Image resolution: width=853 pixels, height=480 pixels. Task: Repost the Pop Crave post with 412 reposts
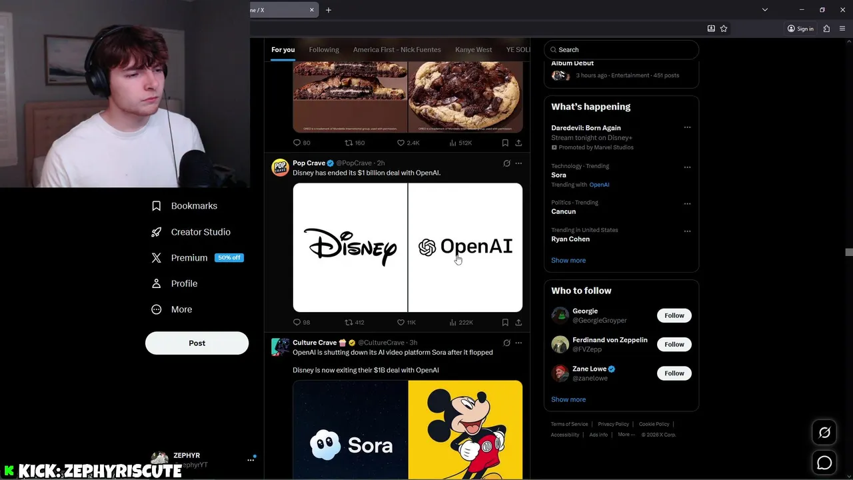tap(355, 322)
